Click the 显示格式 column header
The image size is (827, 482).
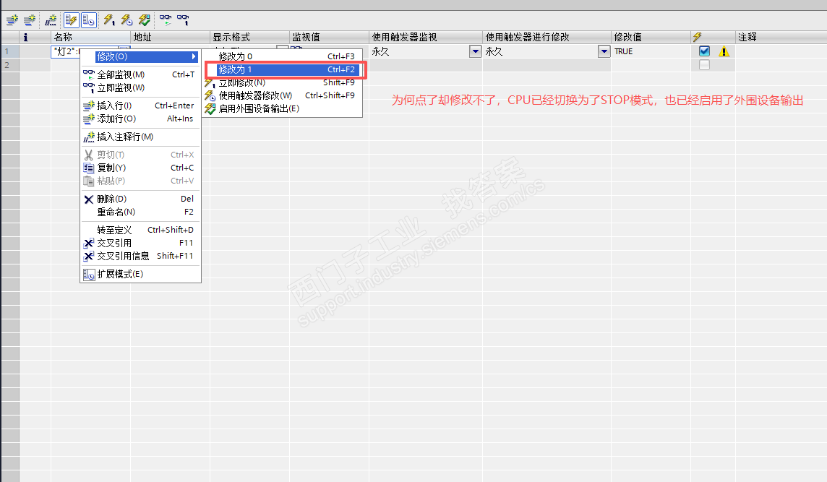coord(249,37)
